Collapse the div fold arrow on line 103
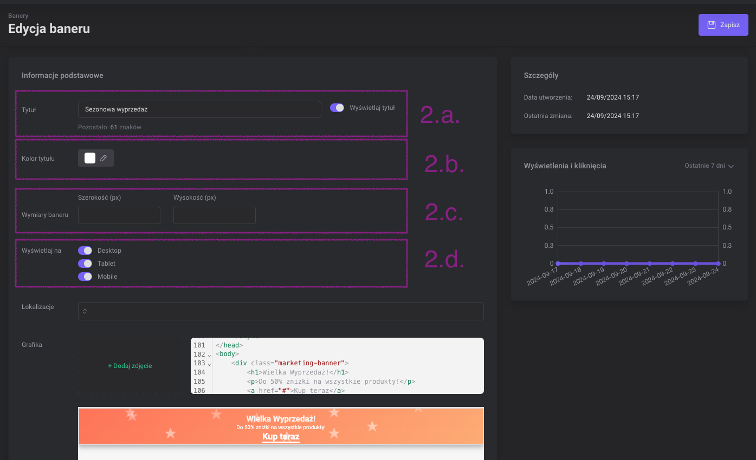Viewport: 756px width, 460px height. 210,364
